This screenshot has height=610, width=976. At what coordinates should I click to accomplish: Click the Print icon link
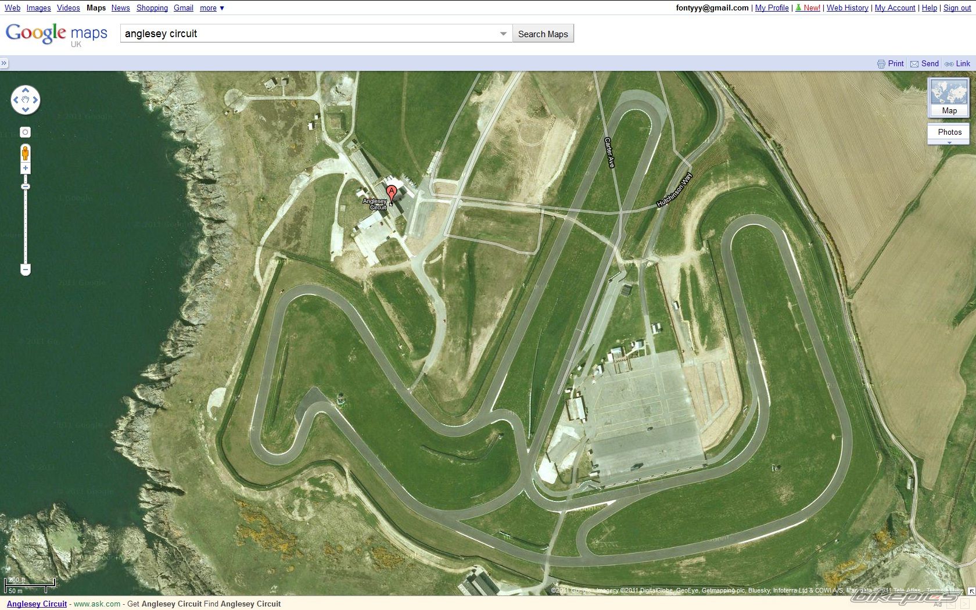click(881, 64)
